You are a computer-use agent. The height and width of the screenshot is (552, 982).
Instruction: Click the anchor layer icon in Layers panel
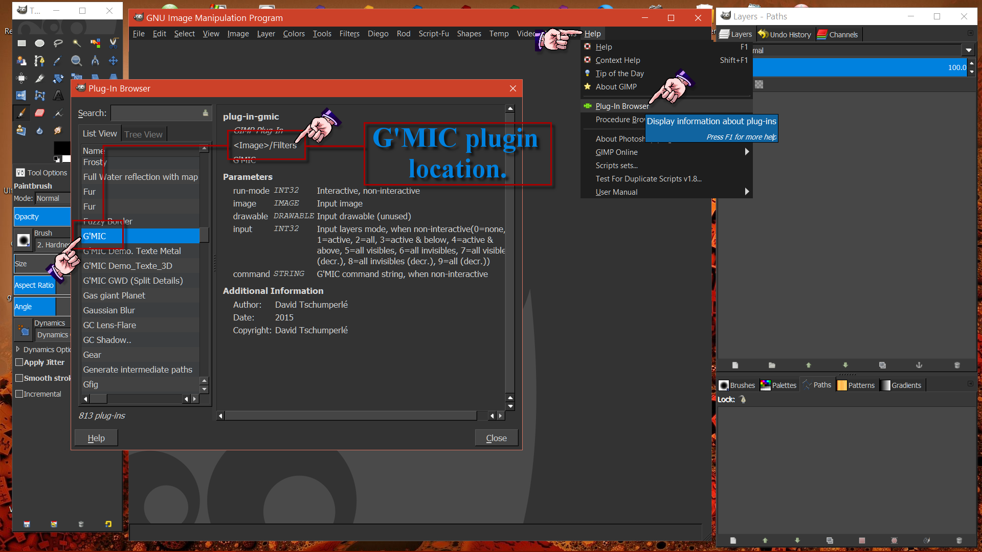click(919, 365)
